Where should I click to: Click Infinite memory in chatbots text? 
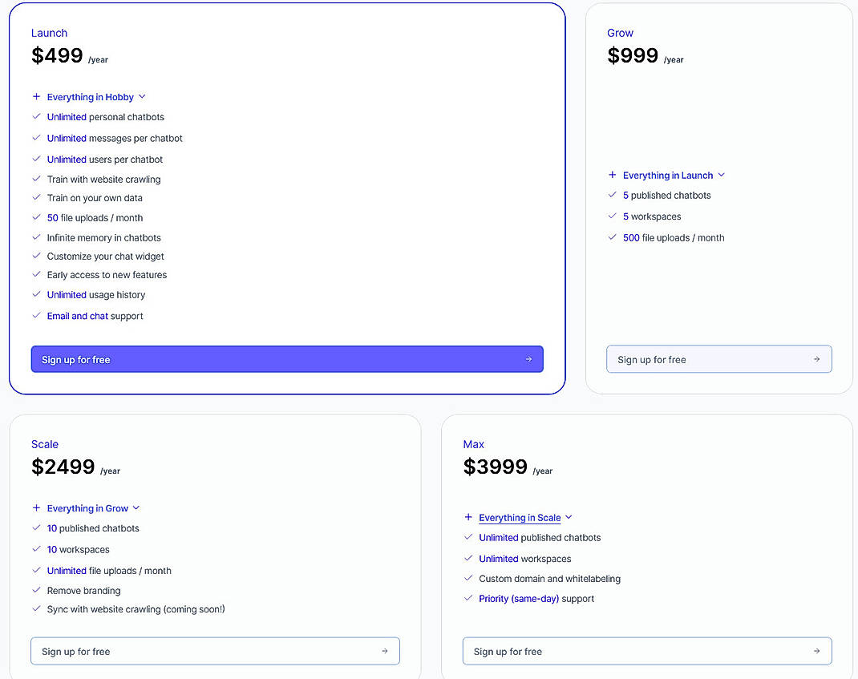(104, 238)
